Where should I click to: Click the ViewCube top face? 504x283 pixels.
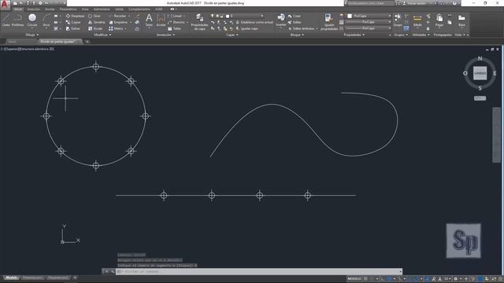tap(480, 73)
